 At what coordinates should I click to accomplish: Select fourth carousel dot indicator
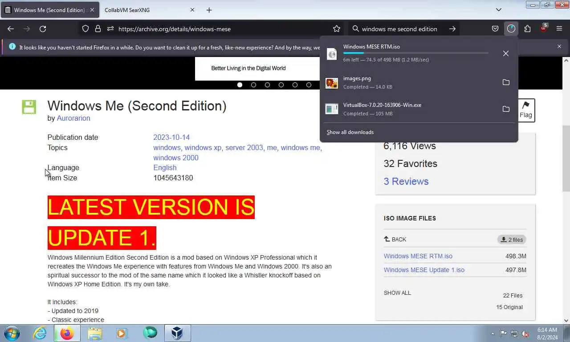click(x=281, y=85)
